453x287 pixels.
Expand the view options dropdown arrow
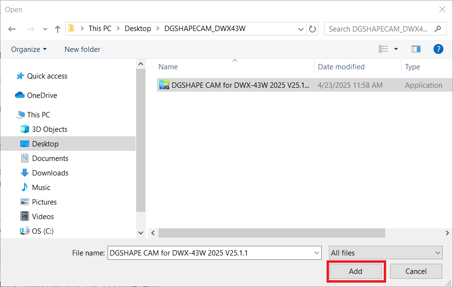point(396,49)
